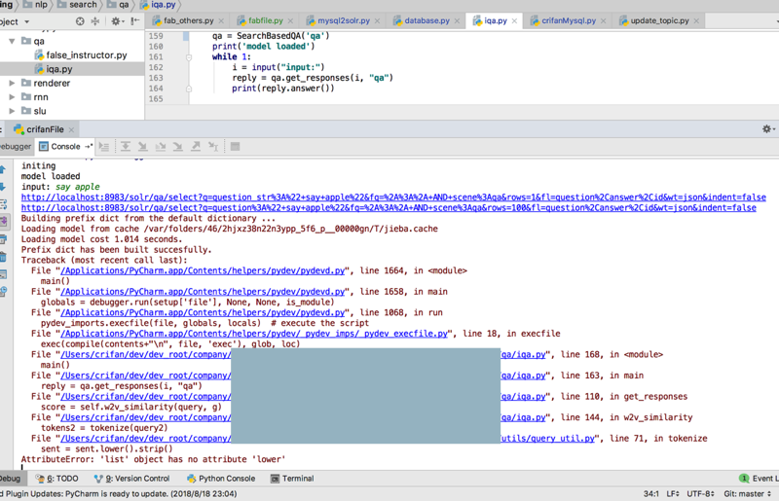Click the command prompt icon in console gutter
779x501 pixels.
click(x=3, y=274)
